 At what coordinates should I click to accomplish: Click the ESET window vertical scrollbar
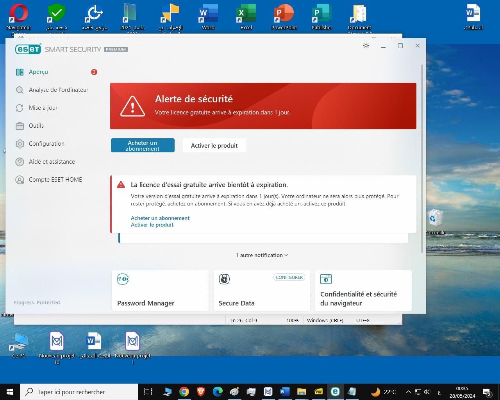click(422, 158)
